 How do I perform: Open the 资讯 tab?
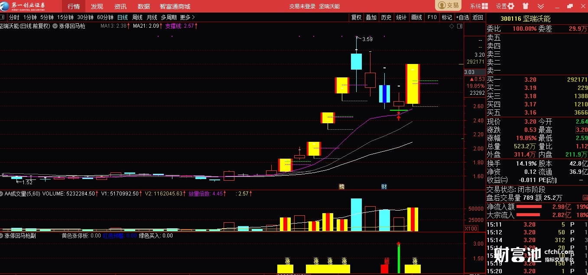point(120,6)
